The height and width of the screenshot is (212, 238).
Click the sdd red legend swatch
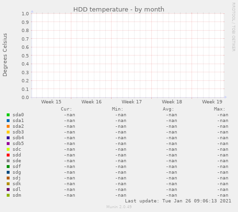coord(8,155)
